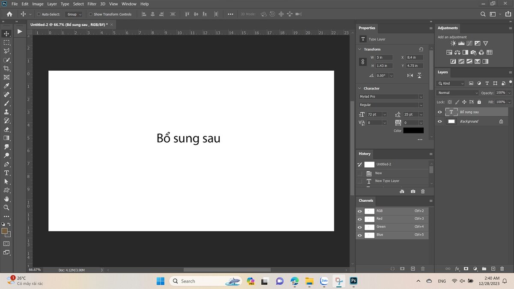Collapse the Character section

(x=360, y=88)
